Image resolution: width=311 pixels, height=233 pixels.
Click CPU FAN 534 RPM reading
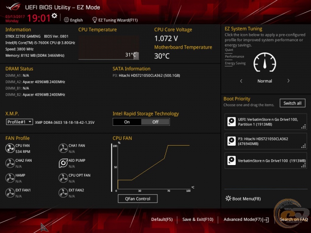23,151
